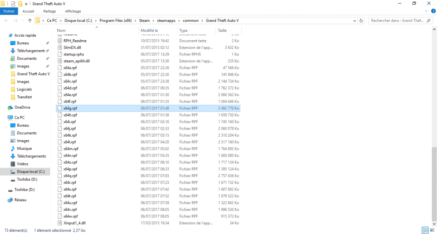Switch to the Partage ribbon tab
This screenshot has height=234, width=437.
(50, 11)
